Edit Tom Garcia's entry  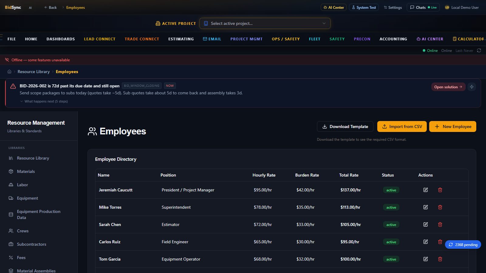426,259
